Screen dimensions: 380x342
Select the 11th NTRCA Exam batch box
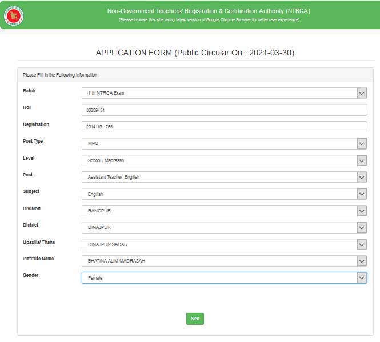pyautogui.click(x=225, y=93)
